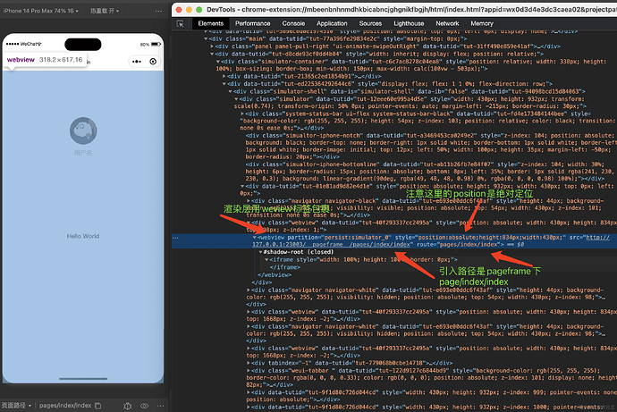Select the simualtor-iphone-notch div row
Image resolution: width=617 pixels, height=412 pixels.
click(429, 146)
